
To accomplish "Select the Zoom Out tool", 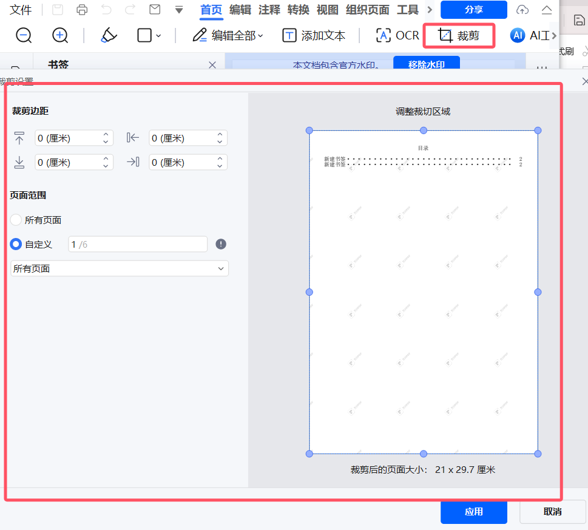I will point(23,35).
